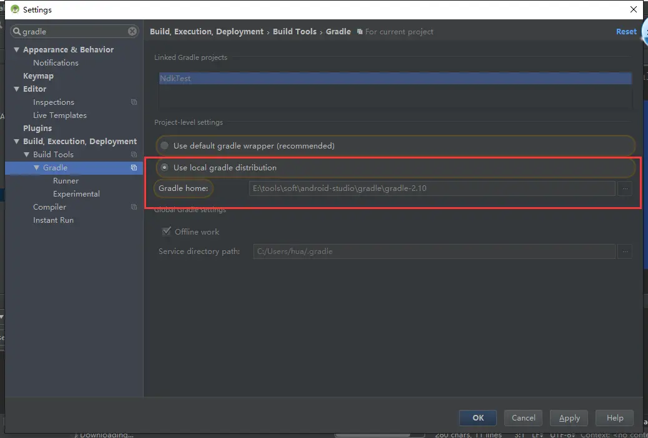Image resolution: width=648 pixels, height=438 pixels.
Task: Select NdkTest in linked Gradle projects
Action: tap(396, 79)
